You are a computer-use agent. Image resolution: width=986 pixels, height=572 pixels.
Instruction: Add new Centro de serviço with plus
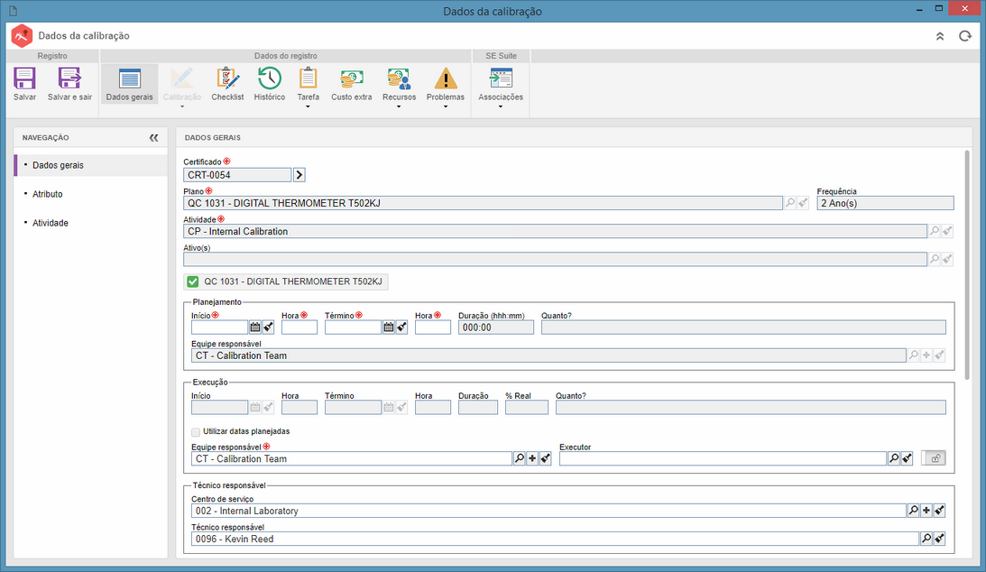(926, 511)
